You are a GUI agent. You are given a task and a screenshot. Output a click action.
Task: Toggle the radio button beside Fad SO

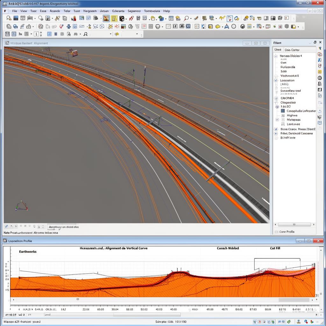277,107
